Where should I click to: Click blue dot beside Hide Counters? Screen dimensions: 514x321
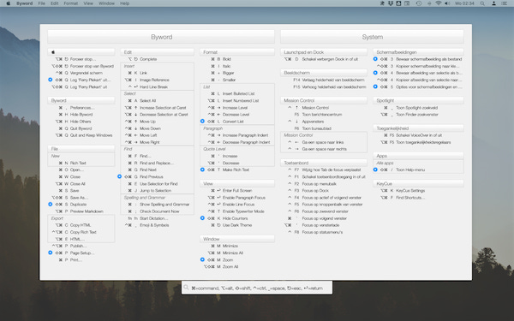(202, 218)
